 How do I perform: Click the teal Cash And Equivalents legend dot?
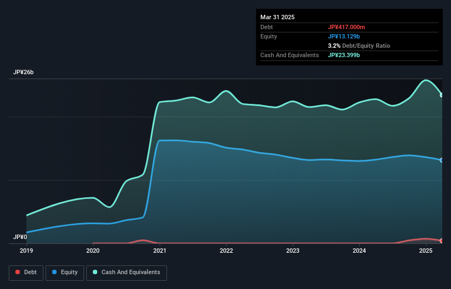(x=95, y=272)
